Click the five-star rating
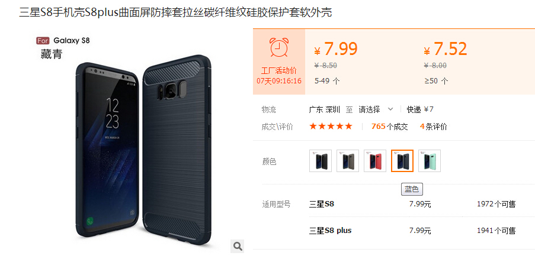The height and width of the screenshot is (259, 535). tap(331, 127)
